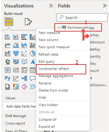109x132 pixels.
Task: Select the Power Automate visual
Action: (x=33, y=87)
